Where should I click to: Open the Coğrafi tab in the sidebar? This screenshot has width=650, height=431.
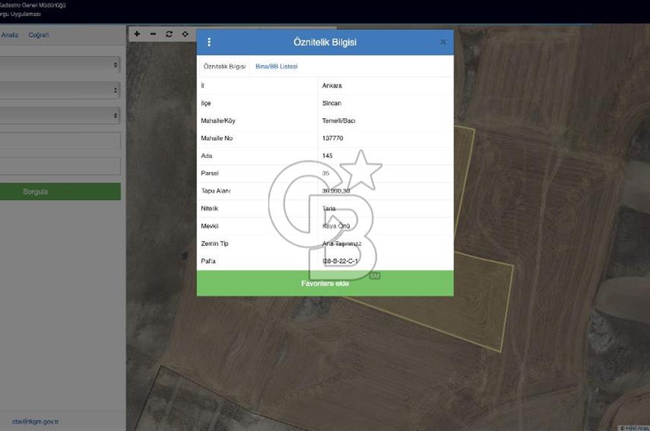coord(38,35)
